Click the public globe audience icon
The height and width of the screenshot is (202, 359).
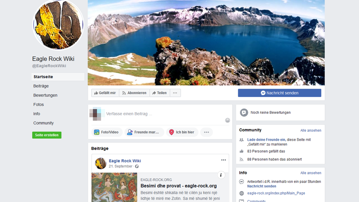137,166
